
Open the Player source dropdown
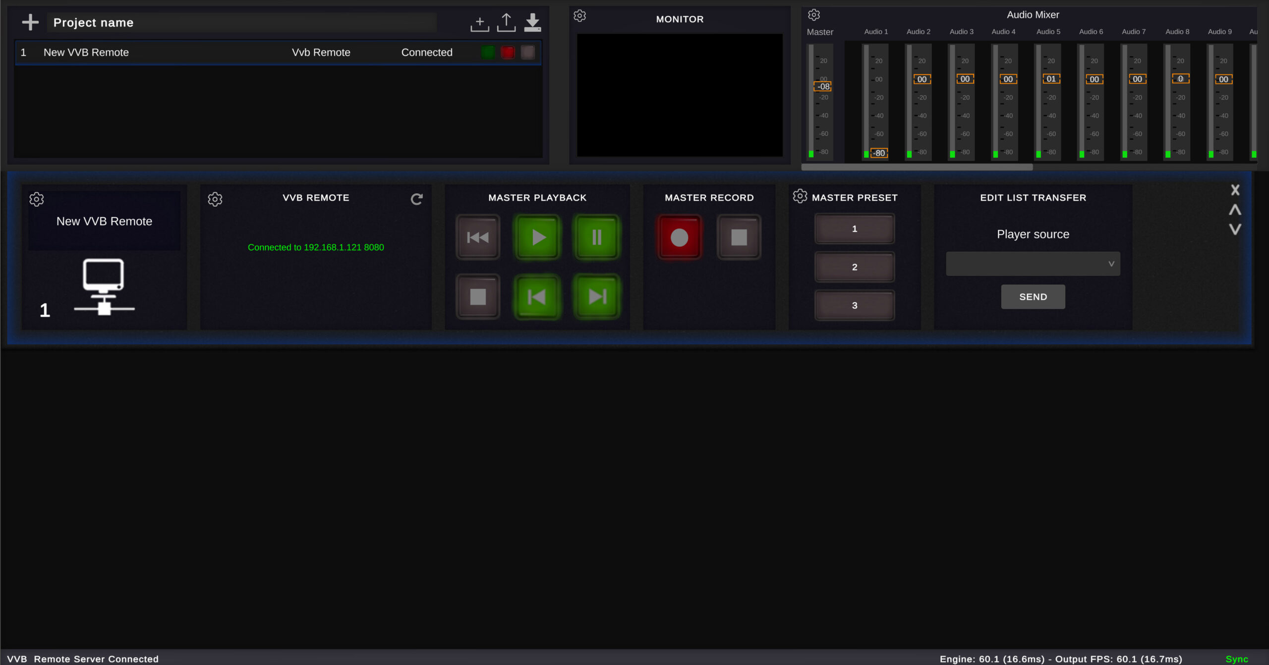point(1033,264)
